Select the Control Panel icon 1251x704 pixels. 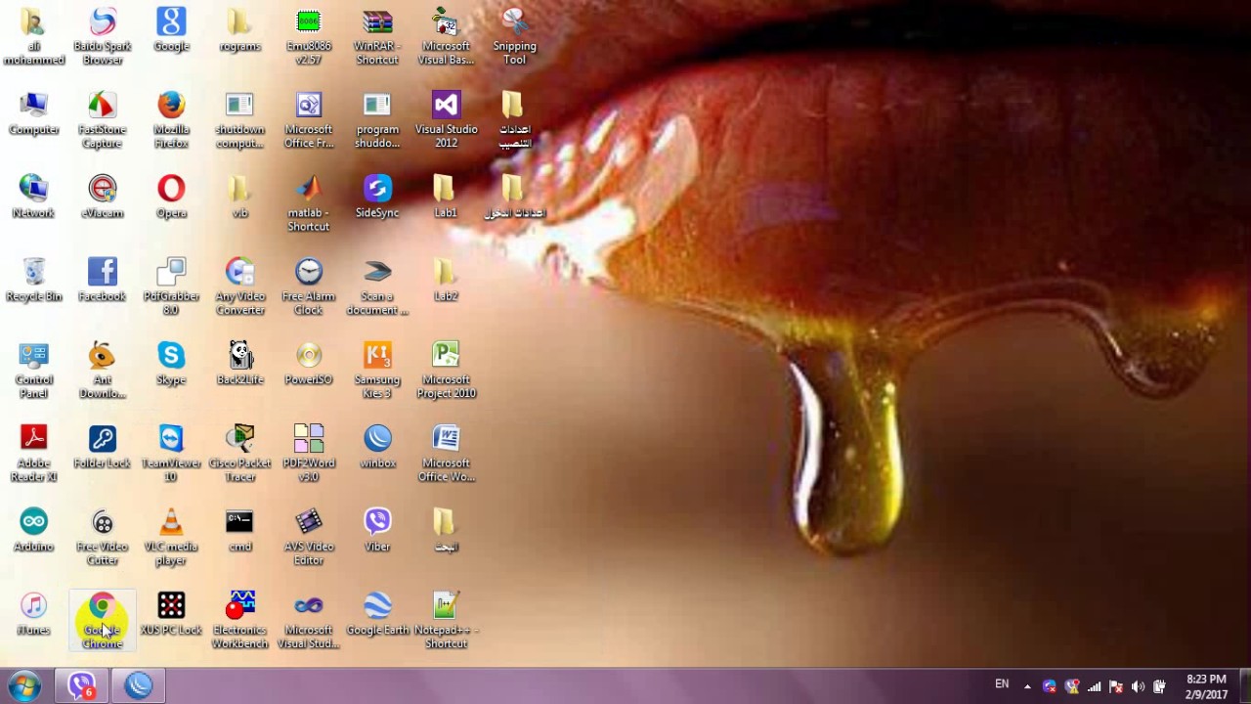click(34, 371)
